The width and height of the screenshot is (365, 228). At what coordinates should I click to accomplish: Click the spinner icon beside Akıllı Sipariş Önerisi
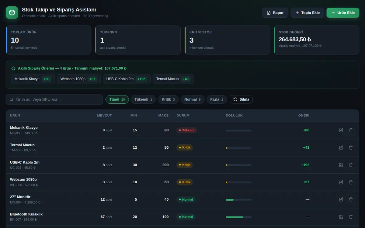pyautogui.click(x=13, y=68)
